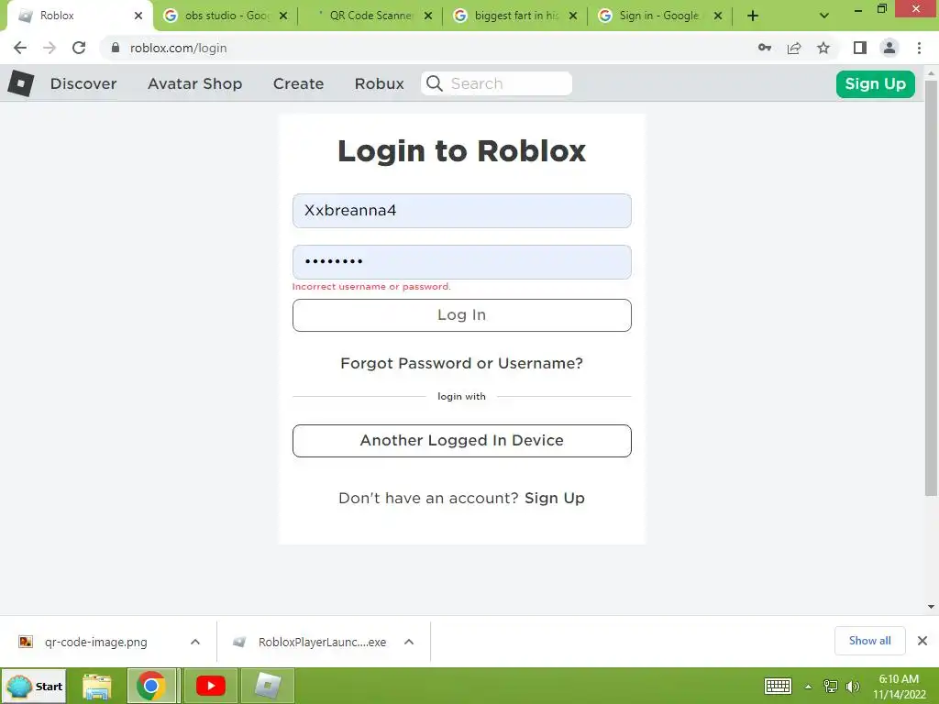The image size is (939, 704).
Task: Click the green Sign Up button
Action: click(x=875, y=83)
